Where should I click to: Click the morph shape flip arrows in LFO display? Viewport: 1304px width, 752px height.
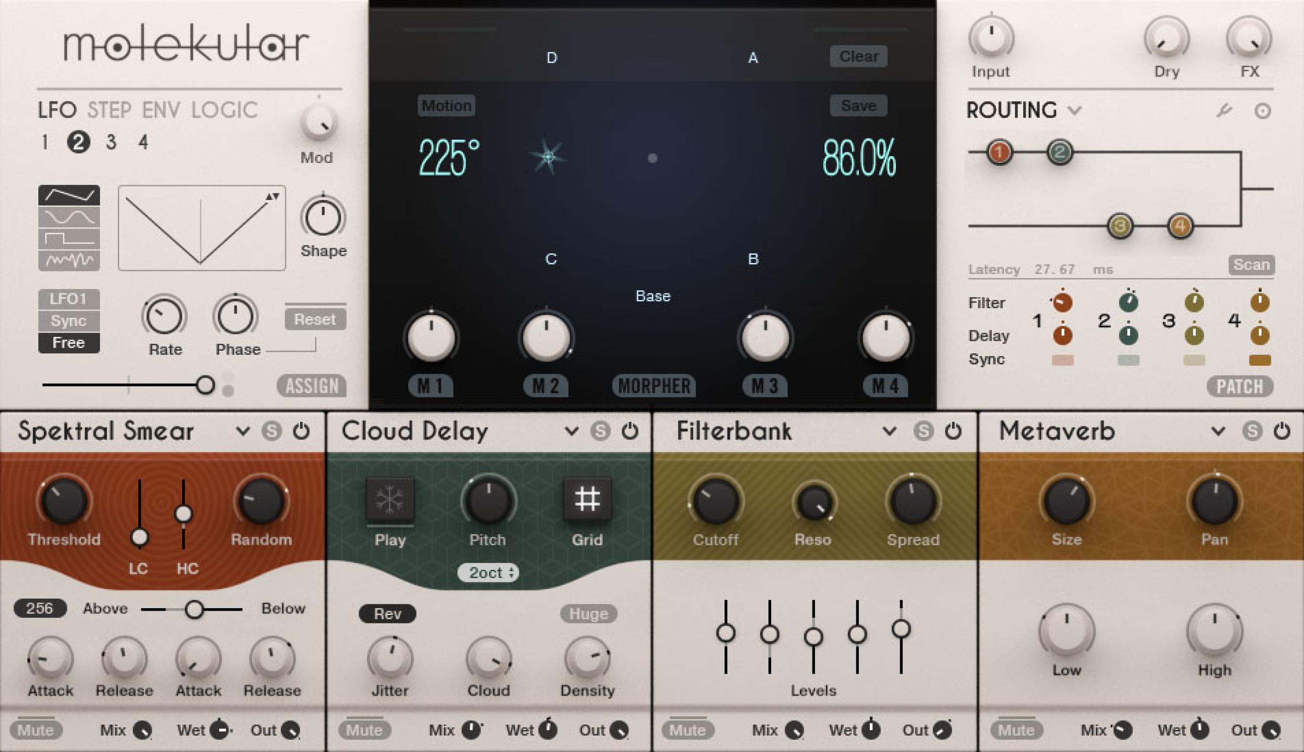tap(272, 196)
